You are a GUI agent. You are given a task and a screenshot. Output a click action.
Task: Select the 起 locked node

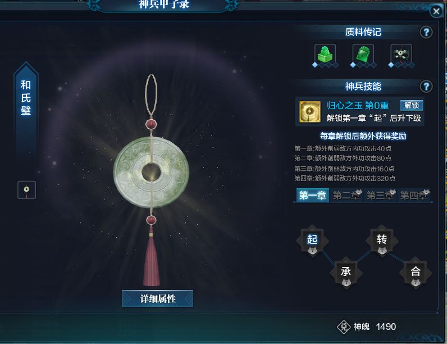tap(312, 241)
